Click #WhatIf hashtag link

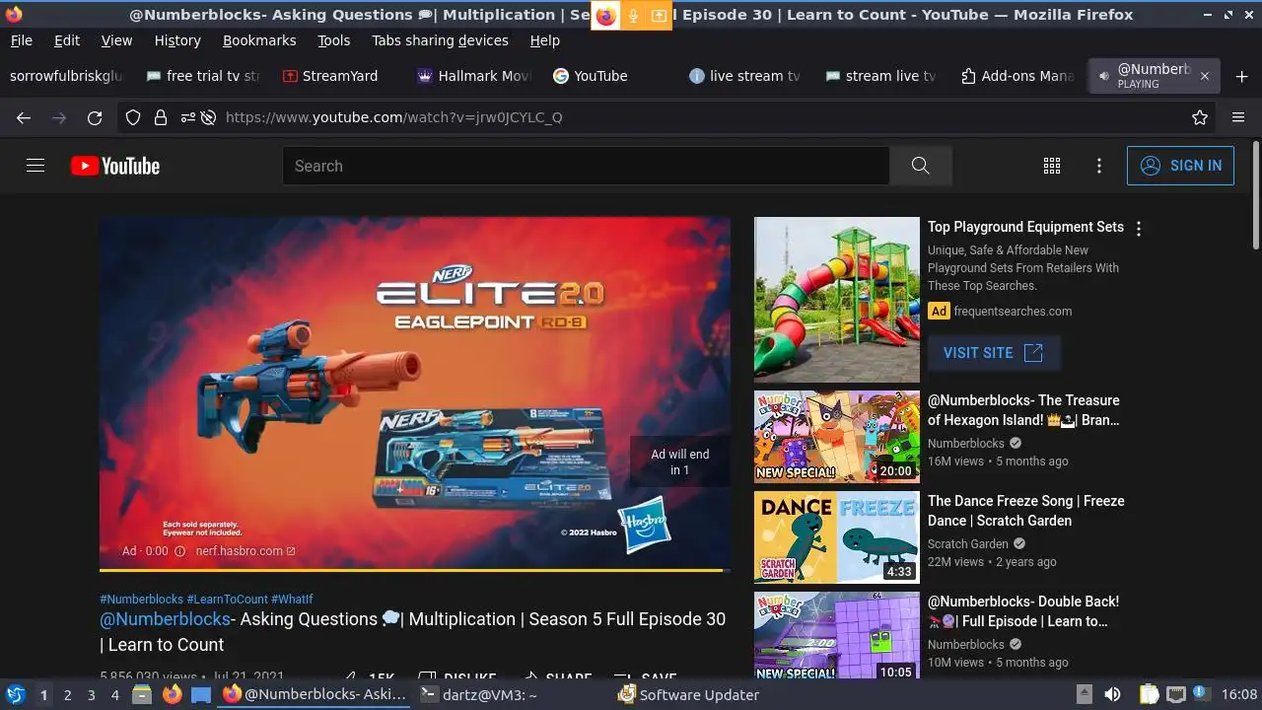[292, 600]
